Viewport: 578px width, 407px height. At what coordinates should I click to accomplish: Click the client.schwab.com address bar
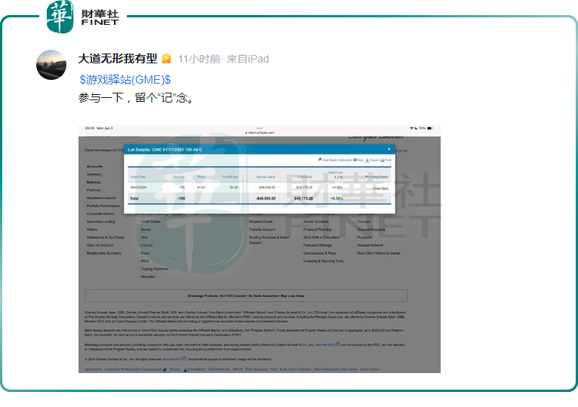(x=260, y=133)
